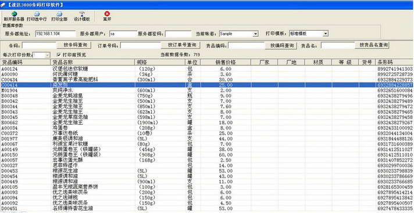Click the highlighted row code C00414
This screenshot has height=213, width=414.
tap(10, 85)
